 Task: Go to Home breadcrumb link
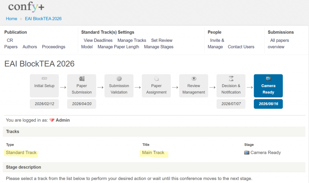pyautogui.click(x=11, y=19)
